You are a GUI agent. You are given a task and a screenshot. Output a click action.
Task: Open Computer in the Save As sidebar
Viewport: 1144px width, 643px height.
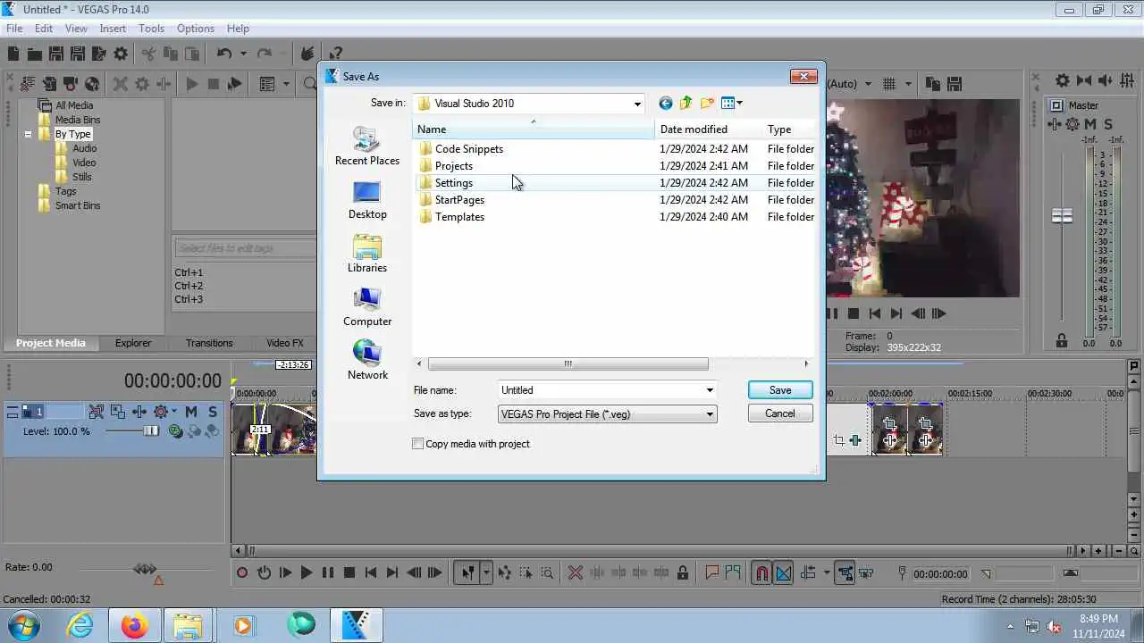pos(367,307)
